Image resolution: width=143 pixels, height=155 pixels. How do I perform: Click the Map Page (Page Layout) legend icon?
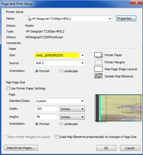98,69
